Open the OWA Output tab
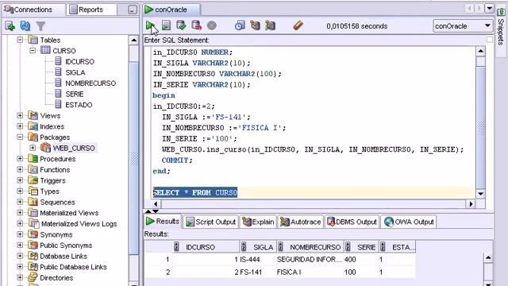The image size is (508, 286). [x=409, y=222]
